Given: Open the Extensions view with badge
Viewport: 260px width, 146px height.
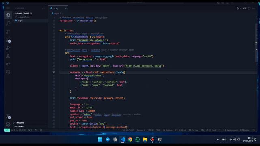Looking at the screenshot, I should click(x=8, y=40).
